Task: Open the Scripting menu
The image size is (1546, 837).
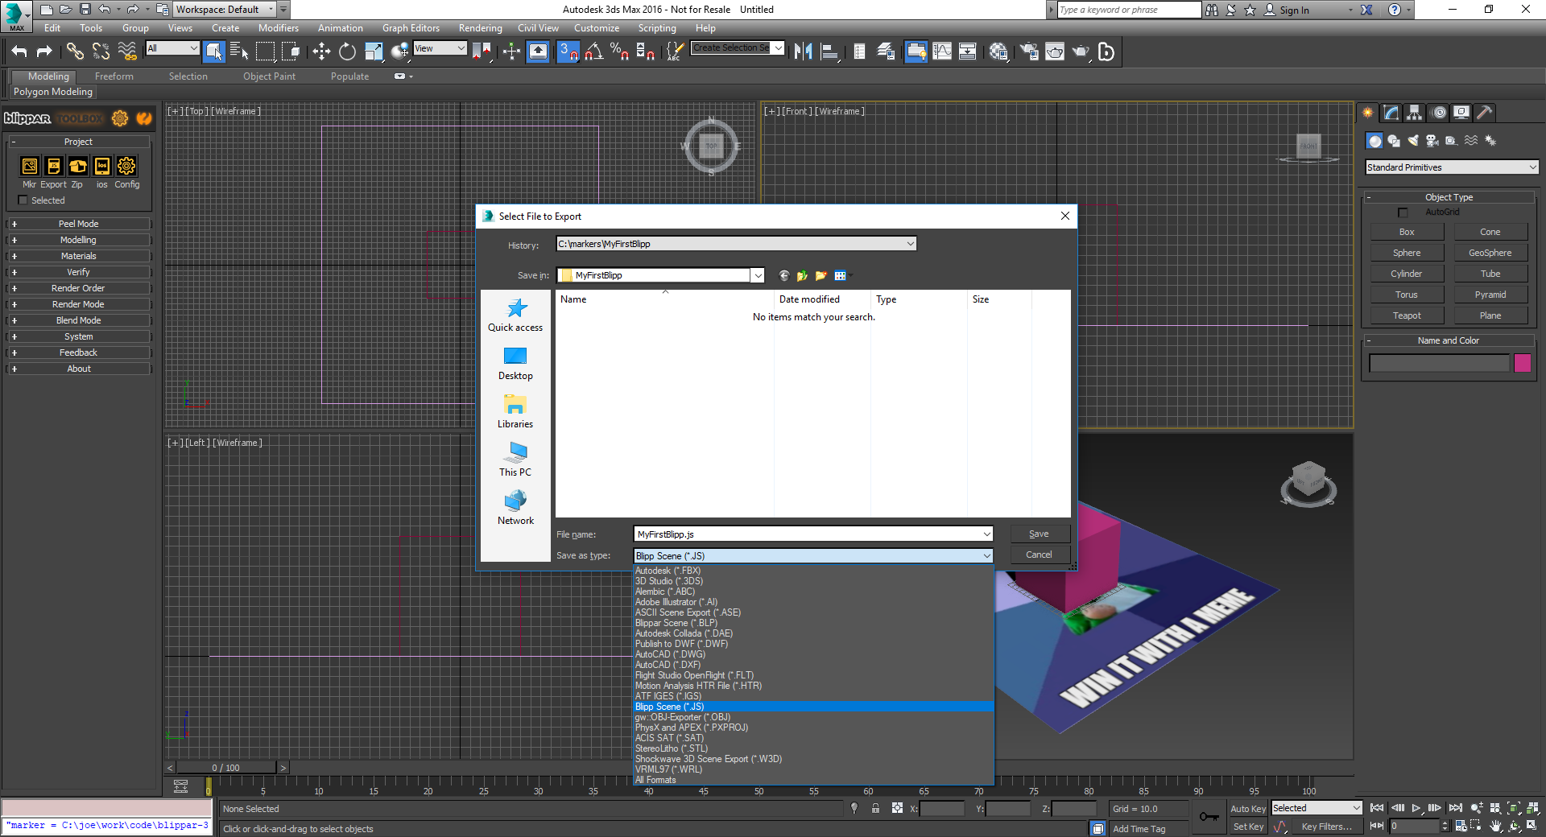Action: click(657, 28)
